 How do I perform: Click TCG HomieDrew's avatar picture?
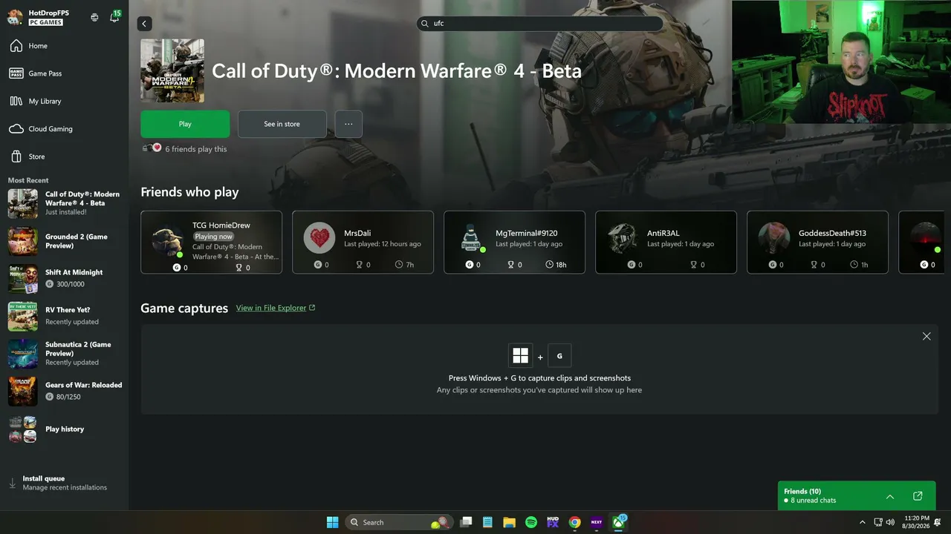[x=168, y=240]
